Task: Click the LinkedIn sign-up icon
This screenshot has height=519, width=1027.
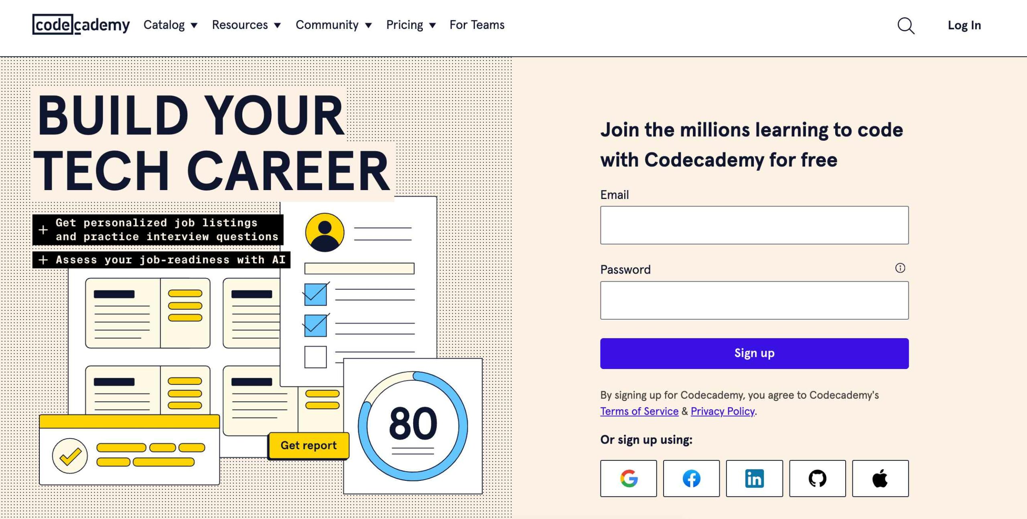Action: pyautogui.click(x=754, y=477)
